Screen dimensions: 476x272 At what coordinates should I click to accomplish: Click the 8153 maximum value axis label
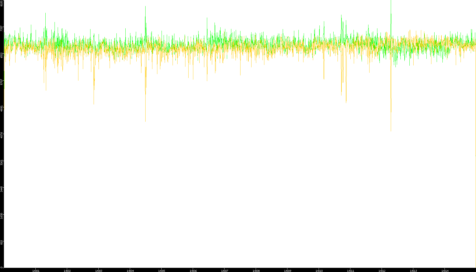(x=2, y=3)
